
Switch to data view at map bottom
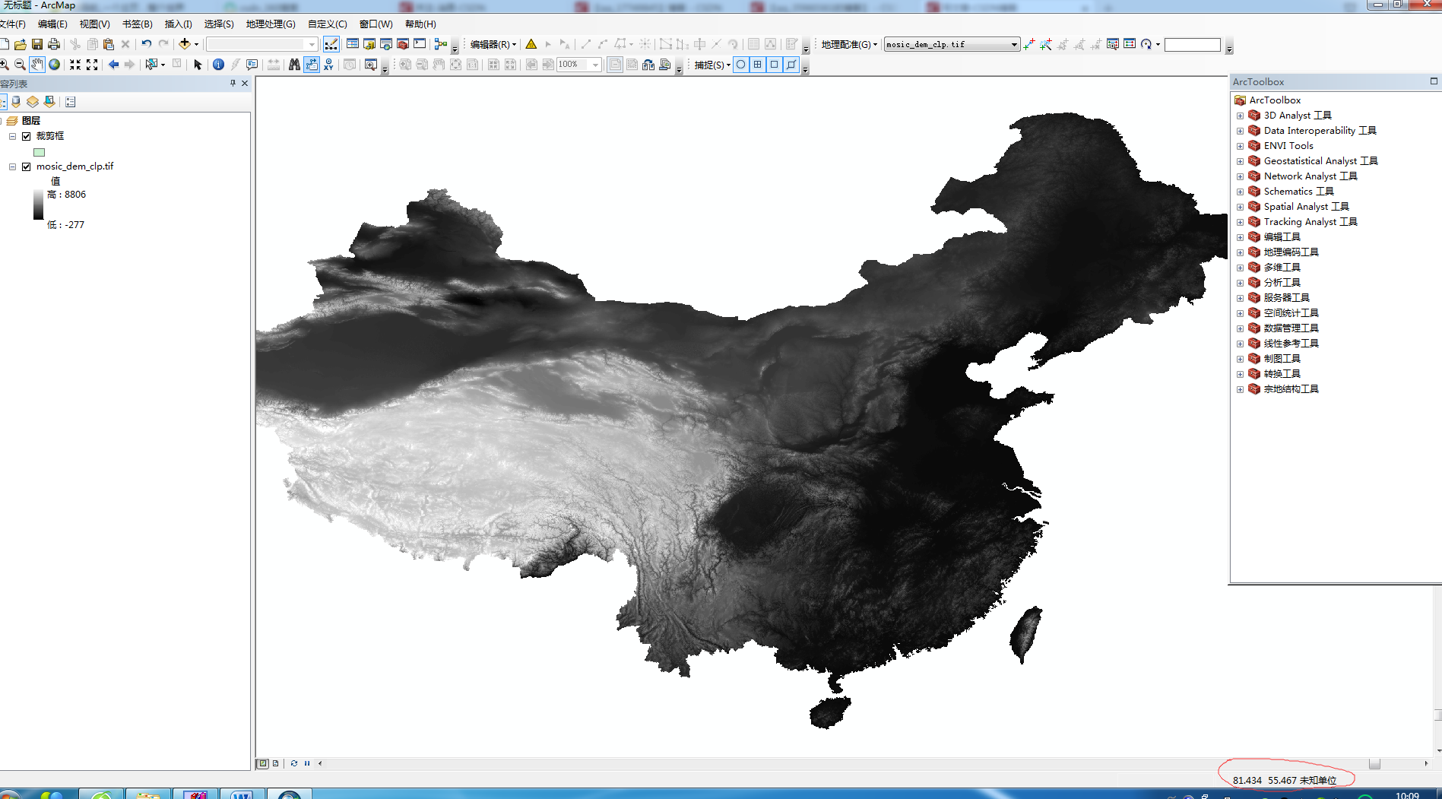263,763
